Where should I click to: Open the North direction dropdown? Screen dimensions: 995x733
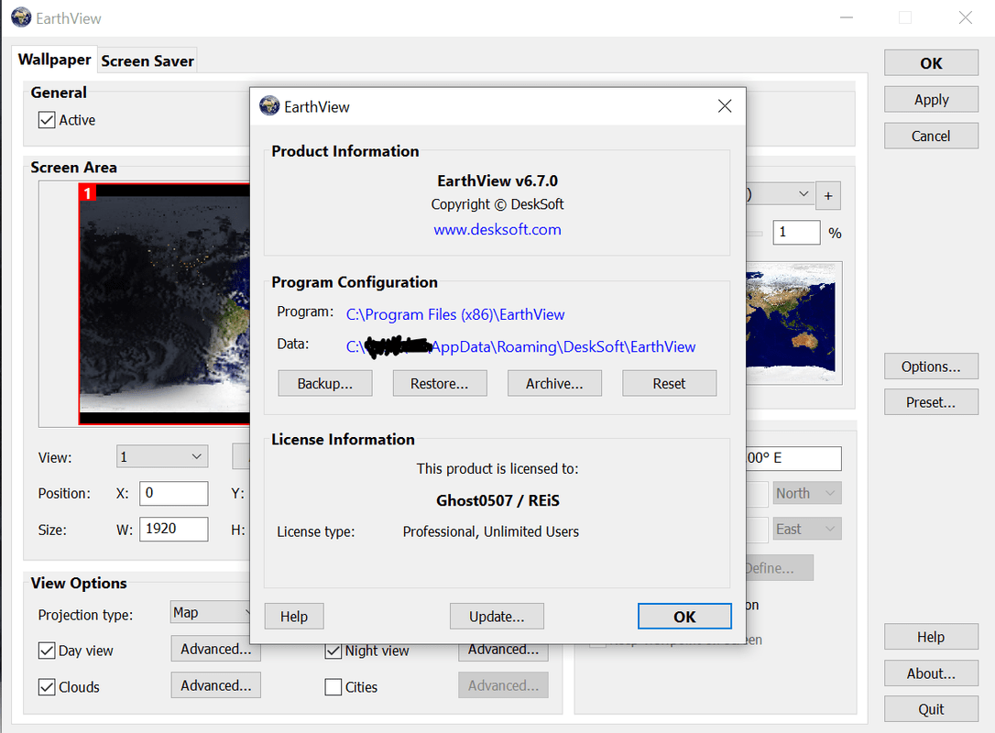(x=807, y=493)
